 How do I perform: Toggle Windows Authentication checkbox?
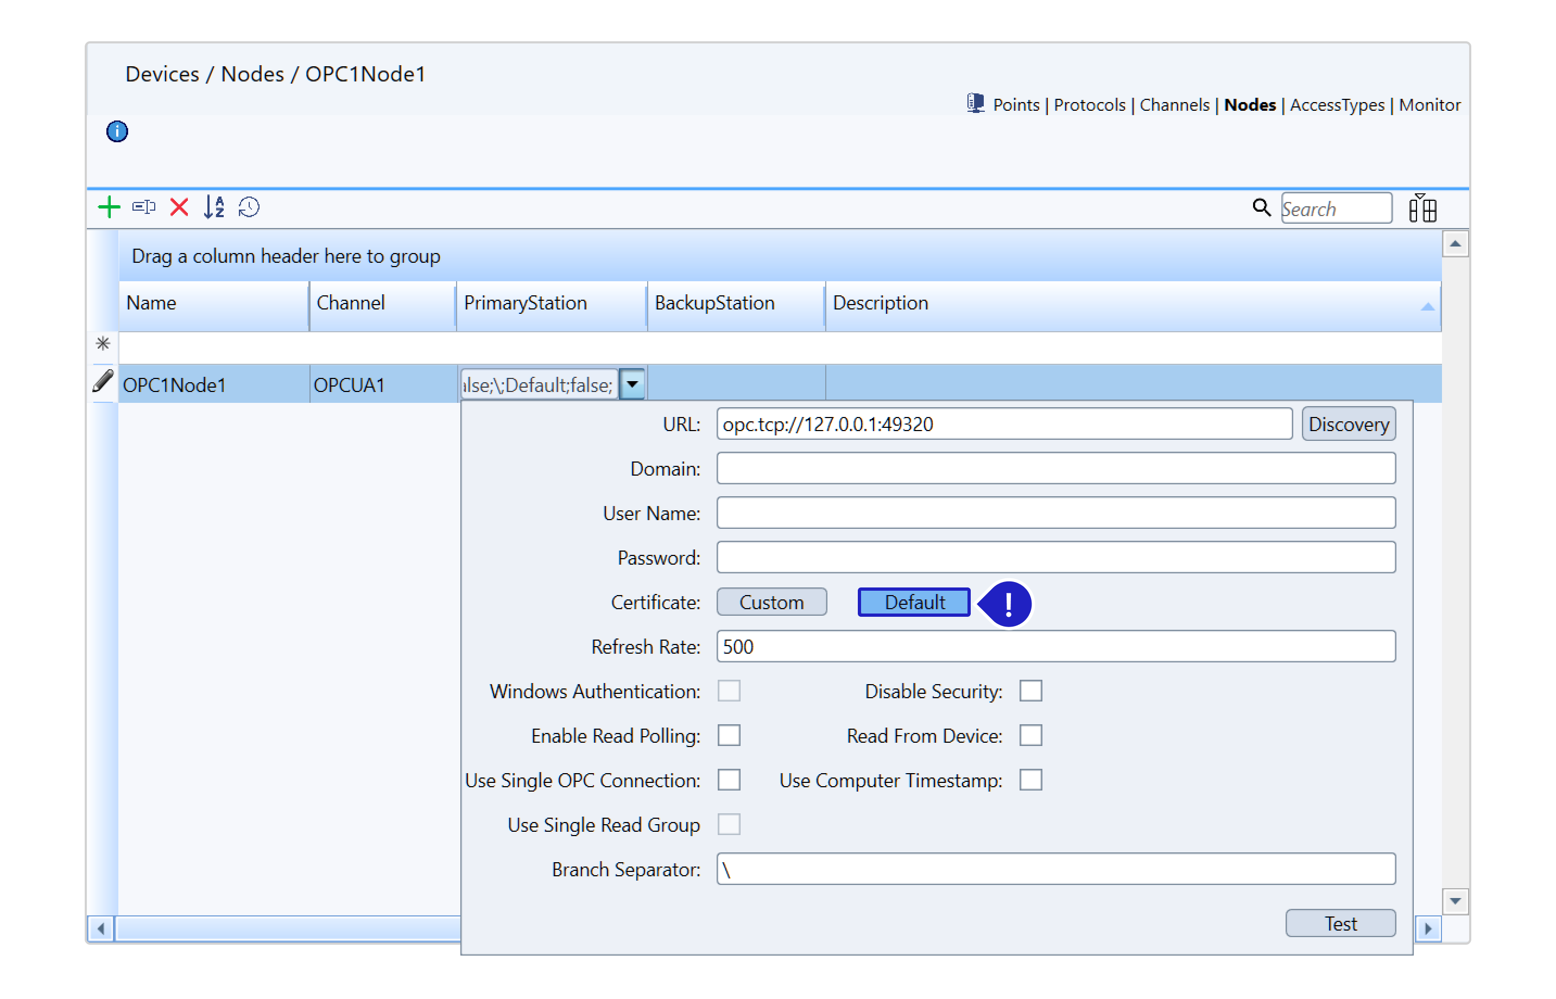(729, 691)
